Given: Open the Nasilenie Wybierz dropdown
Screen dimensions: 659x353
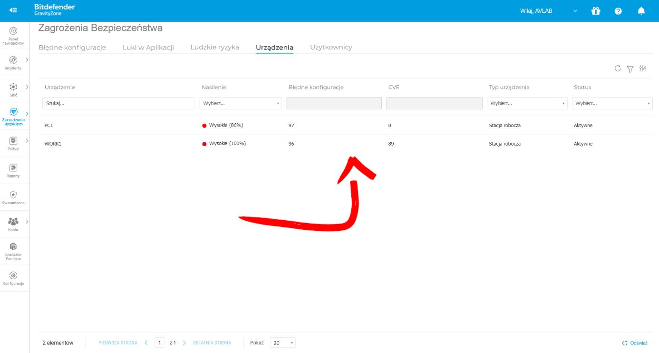Looking at the screenshot, I should (241, 103).
